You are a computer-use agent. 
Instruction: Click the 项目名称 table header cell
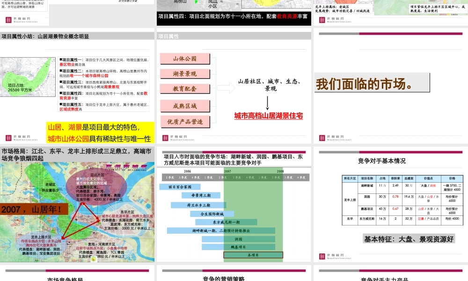[367, 178]
